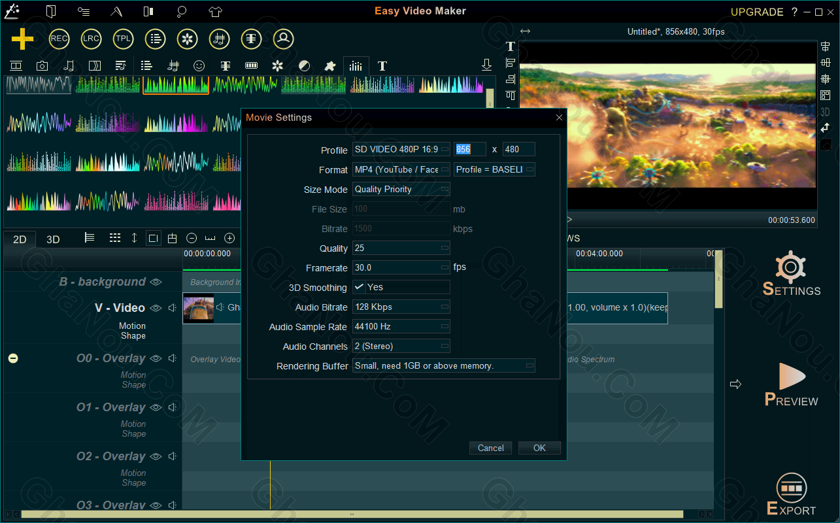The height and width of the screenshot is (523, 840).
Task: Mute the O1 - Overlay track
Action: (173, 407)
